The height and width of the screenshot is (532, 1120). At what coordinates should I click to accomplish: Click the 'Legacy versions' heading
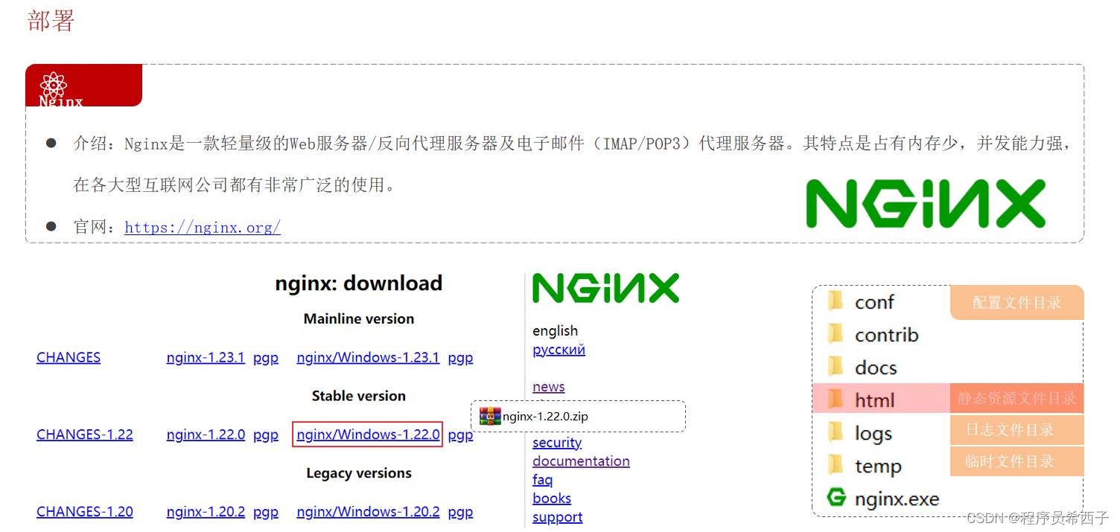pos(359,474)
